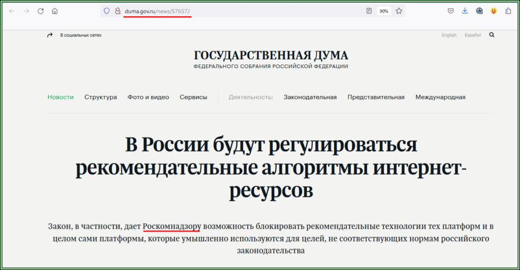
Task: Click the subtitle 'Федерального Собрания Российской Федерации'
Action: (x=271, y=66)
